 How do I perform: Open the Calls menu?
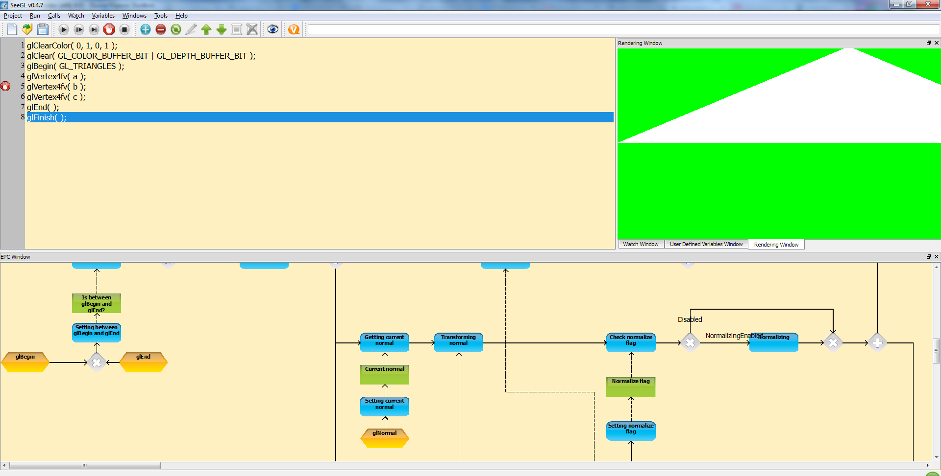[x=54, y=16]
